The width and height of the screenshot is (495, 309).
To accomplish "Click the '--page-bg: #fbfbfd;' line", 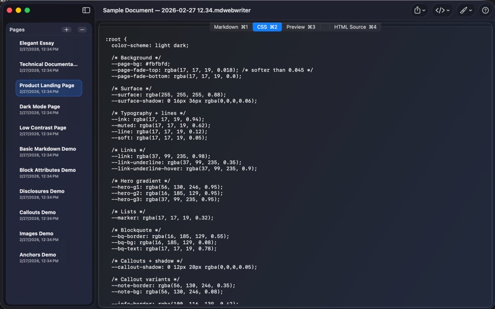I will point(141,64).
